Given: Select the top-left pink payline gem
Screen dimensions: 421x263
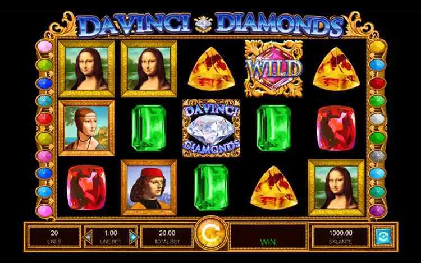Looking at the screenshot, I should pos(44,47).
